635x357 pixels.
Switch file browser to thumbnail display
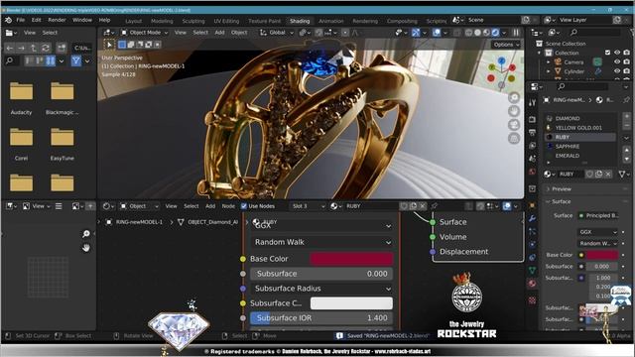tap(51, 61)
